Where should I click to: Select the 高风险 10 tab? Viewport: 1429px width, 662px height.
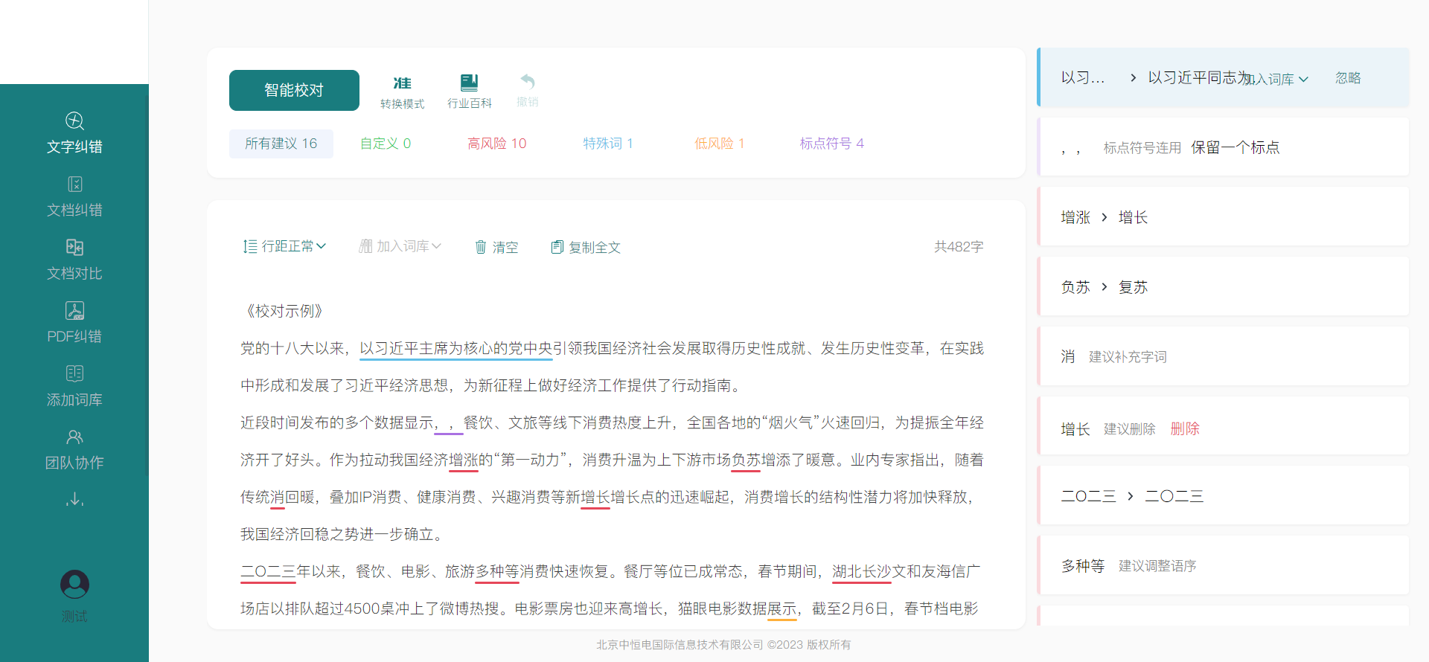pyautogui.click(x=497, y=144)
